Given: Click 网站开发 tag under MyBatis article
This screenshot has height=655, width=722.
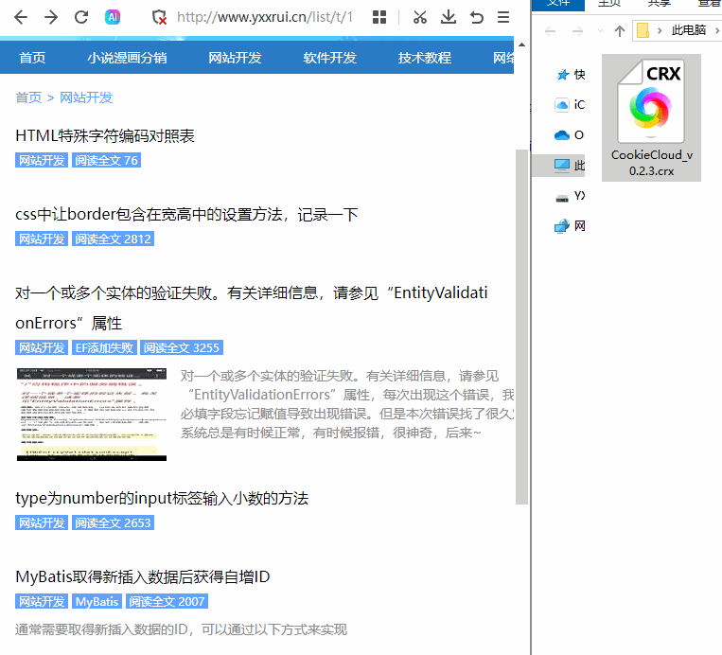Looking at the screenshot, I should pyautogui.click(x=42, y=601).
